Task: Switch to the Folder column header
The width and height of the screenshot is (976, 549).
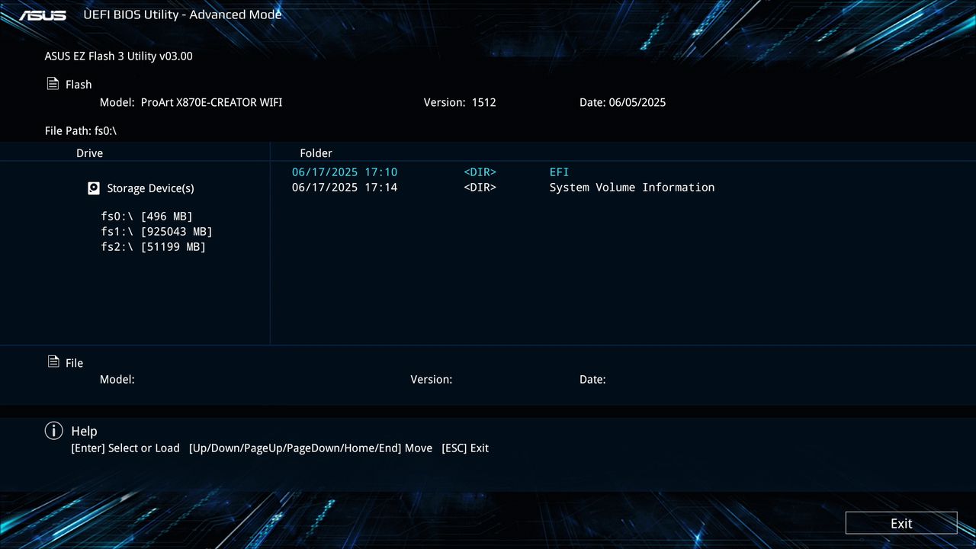Action: [316, 152]
